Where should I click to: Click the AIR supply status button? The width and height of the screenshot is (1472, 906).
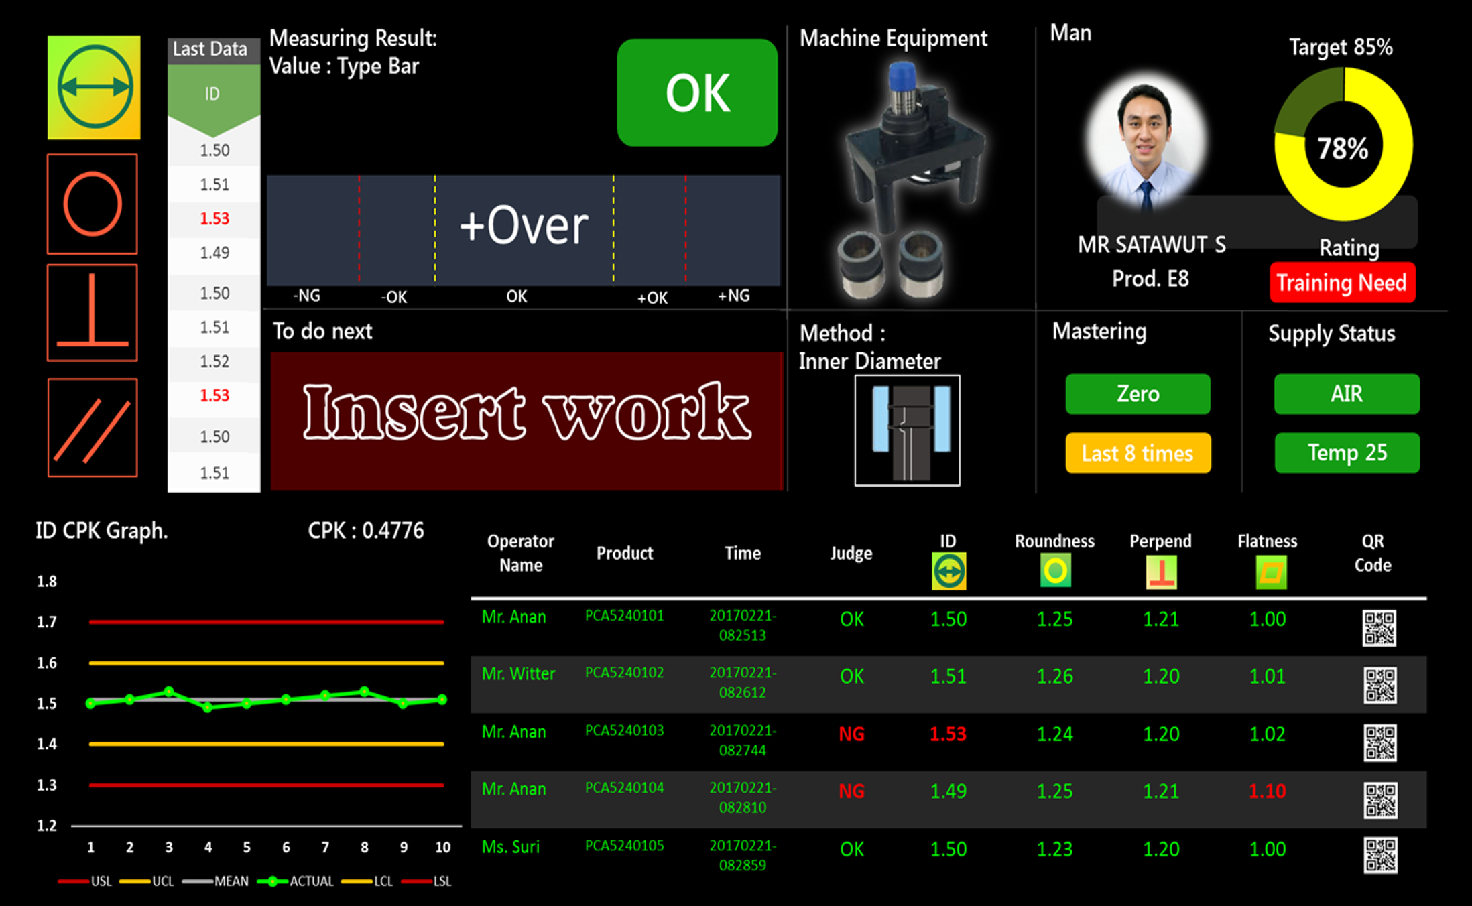pyautogui.click(x=1346, y=394)
